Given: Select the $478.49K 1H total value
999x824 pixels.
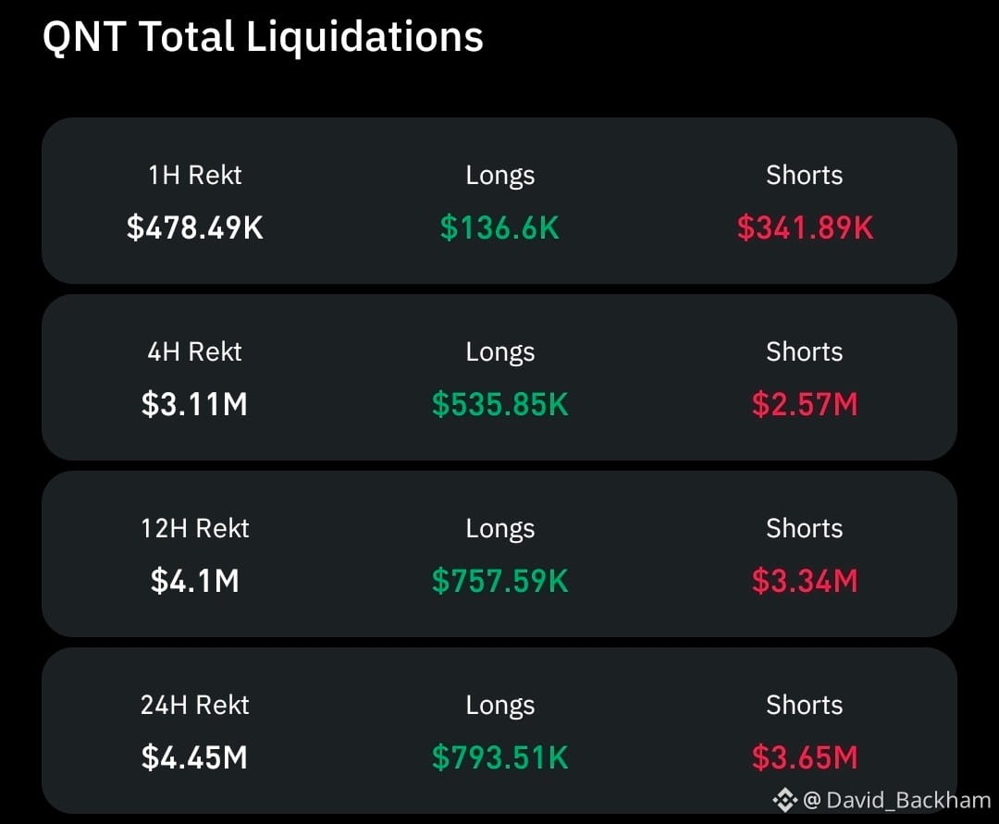Looking at the screenshot, I should 195,228.
